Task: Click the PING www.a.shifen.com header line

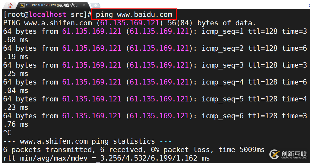Action: point(129,23)
